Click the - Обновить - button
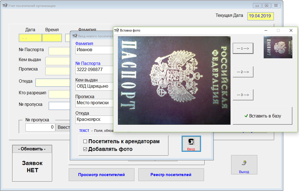 click(32, 149)
